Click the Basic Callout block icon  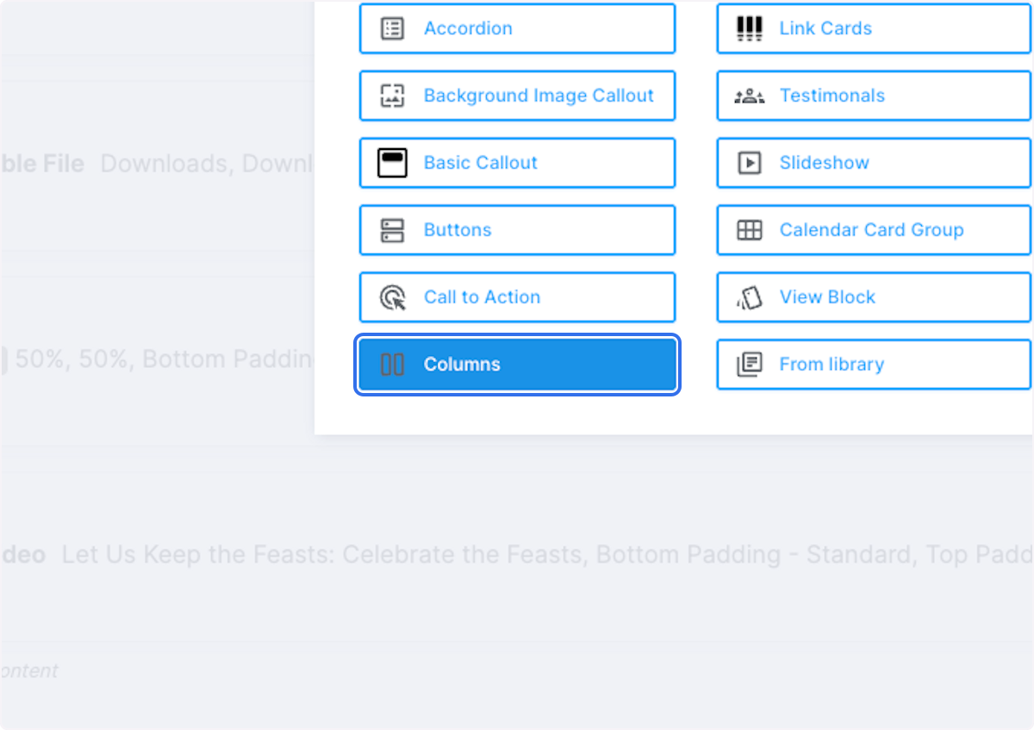[x=394, y=162]
